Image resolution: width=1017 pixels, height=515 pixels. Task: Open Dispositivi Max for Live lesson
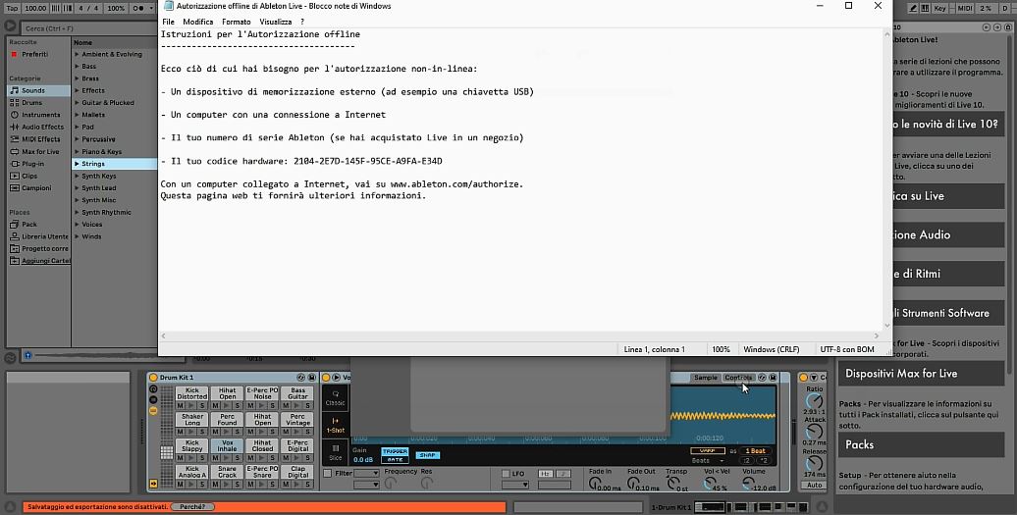(x=921, y=373)
